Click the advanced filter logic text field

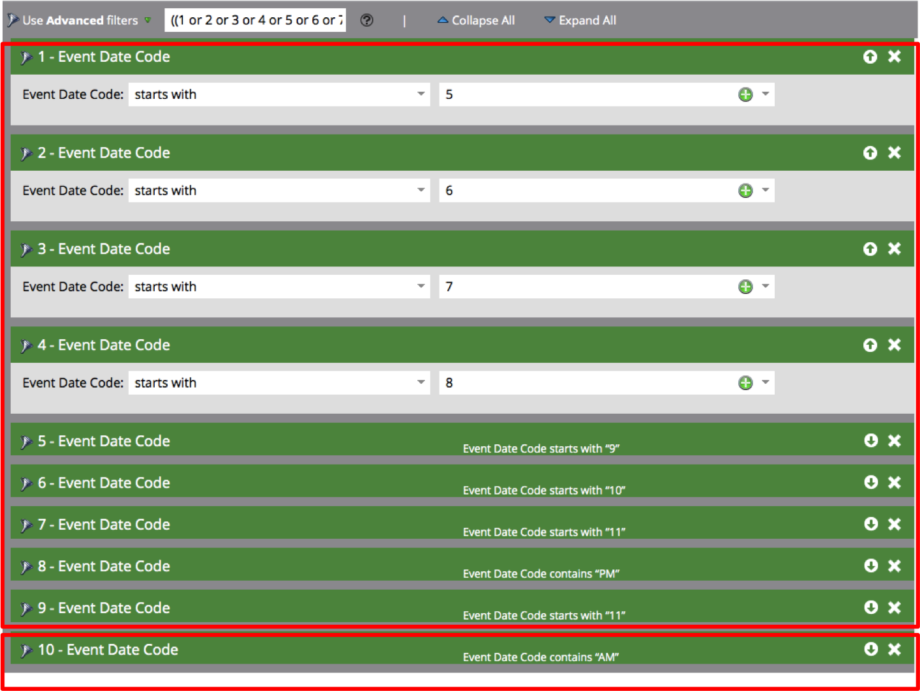coord(255,20)
